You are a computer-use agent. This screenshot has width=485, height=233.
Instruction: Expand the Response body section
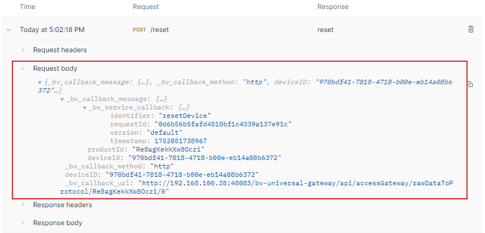point(23,223)
